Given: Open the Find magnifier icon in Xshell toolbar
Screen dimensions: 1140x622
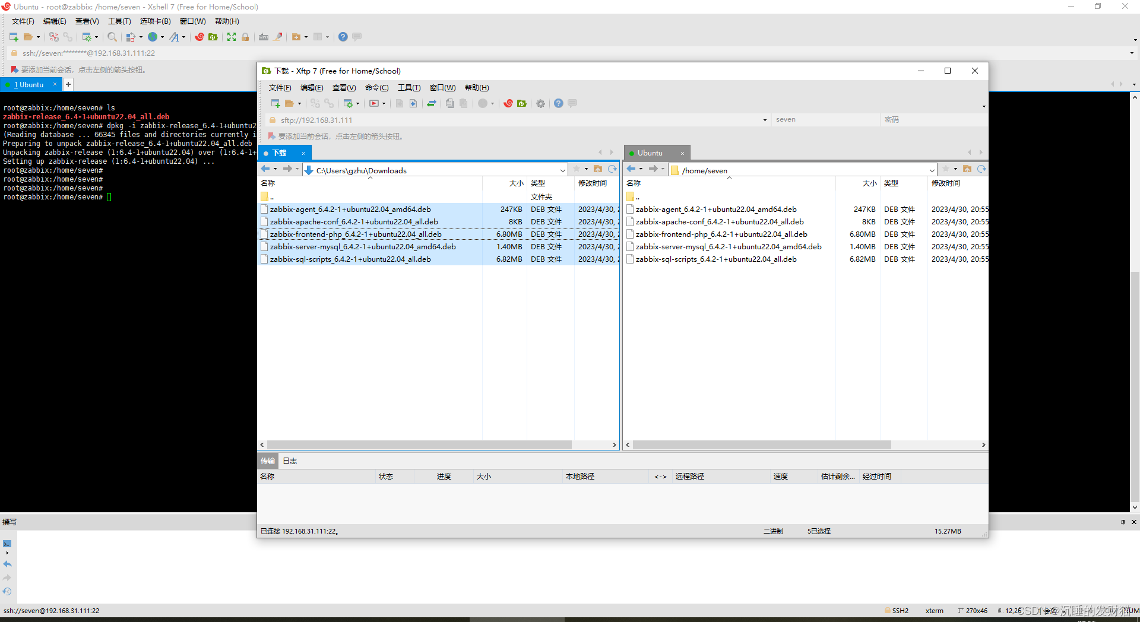Looking at the screenshot, I should (x=112, y=37).
